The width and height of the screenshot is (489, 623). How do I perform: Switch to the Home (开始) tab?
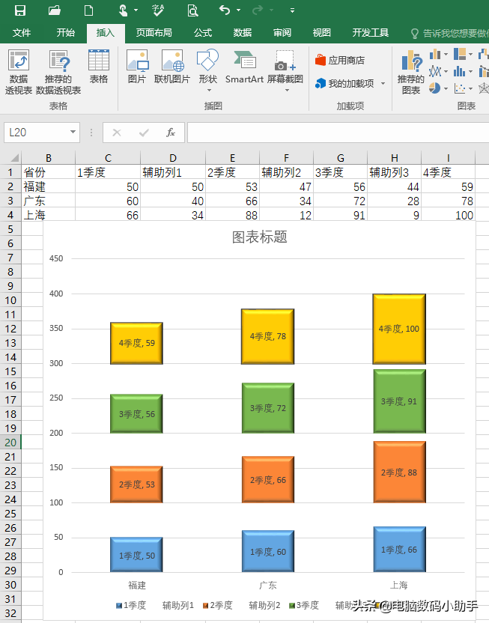66,33
